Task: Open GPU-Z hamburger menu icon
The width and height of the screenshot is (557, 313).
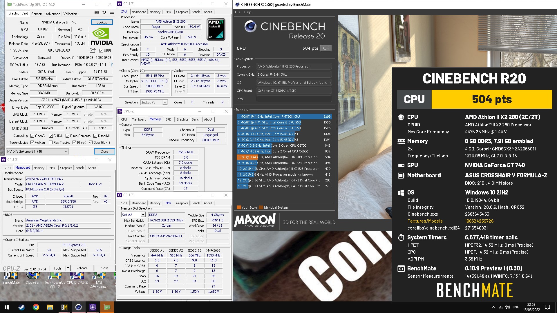Action: click(112, 12)
